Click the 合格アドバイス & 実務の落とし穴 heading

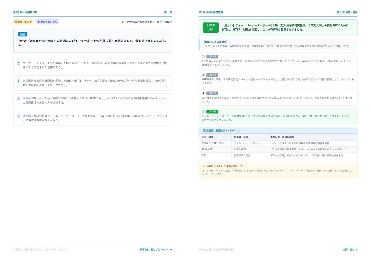[x=224, y=166]
